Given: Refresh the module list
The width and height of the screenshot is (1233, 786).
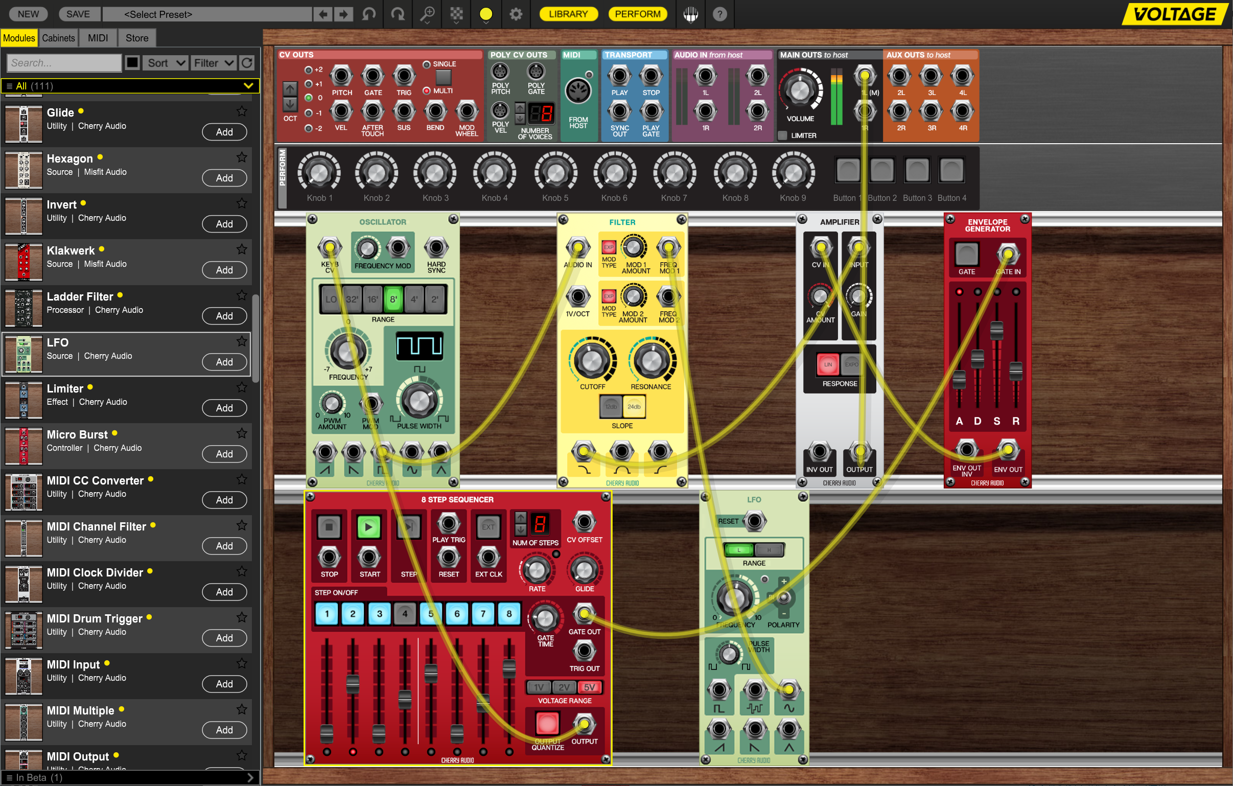Looking at the screenshot, I should [x=247, y=63].
